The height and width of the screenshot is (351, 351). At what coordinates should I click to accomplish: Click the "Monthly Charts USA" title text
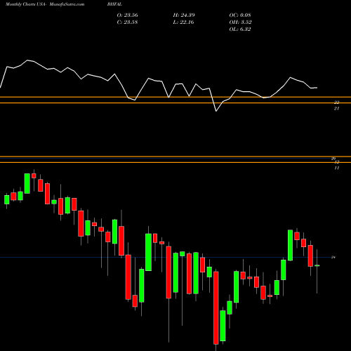point(25,4)
